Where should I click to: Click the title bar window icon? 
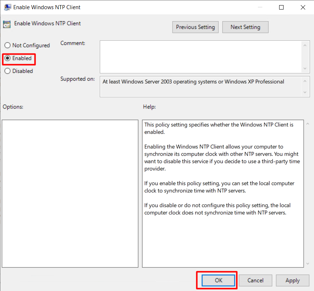tap(7, 7)
